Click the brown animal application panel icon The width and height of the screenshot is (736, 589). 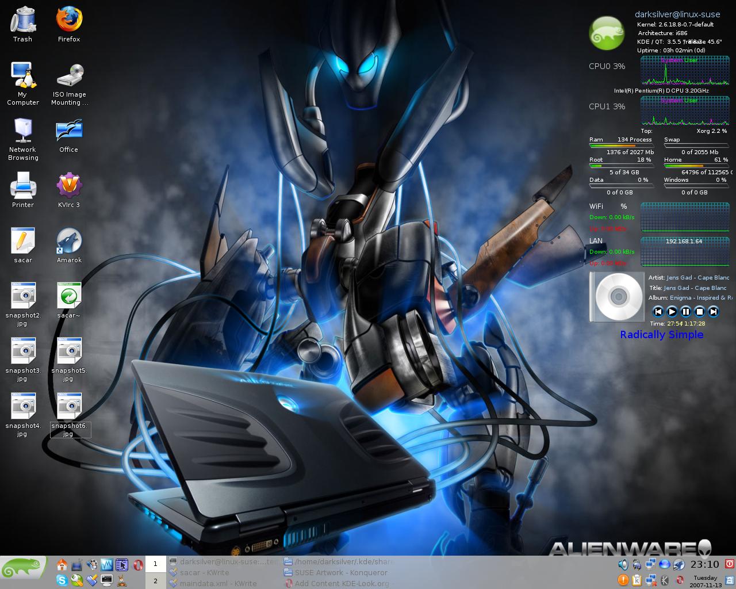tap(122, 580)
